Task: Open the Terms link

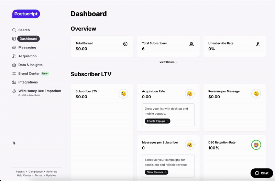Action: [38, 176]
